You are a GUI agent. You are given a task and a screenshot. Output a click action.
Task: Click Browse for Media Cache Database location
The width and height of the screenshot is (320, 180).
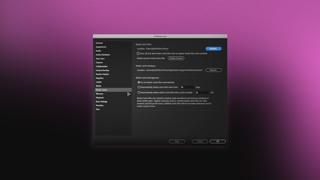[x=213, y=70]
